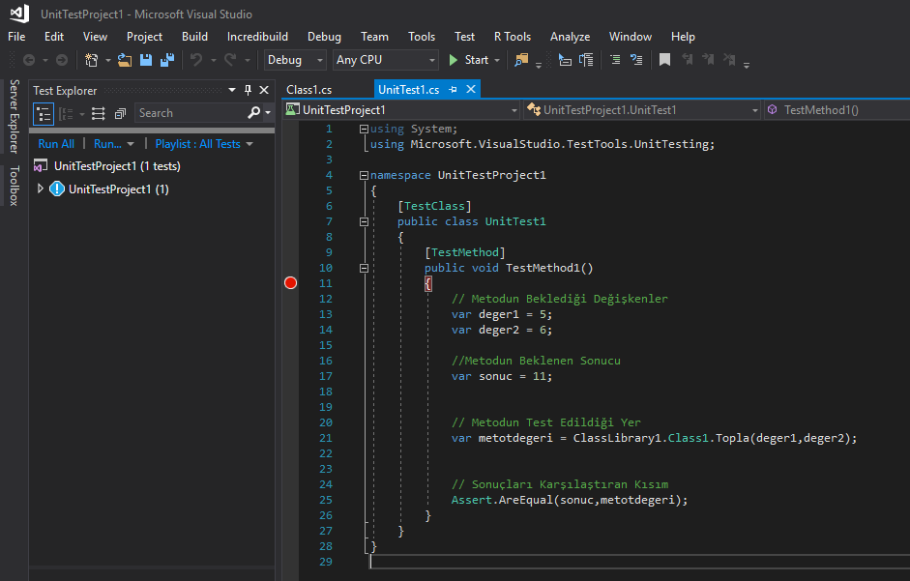Toggle a bookmark with the bookmark icon
910x581 pixels.
[x=665, y=60]
